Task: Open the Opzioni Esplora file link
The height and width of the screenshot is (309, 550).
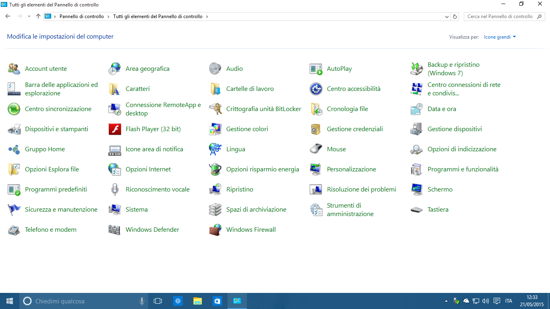Action: pyautogui.click(x=52, y=169)
